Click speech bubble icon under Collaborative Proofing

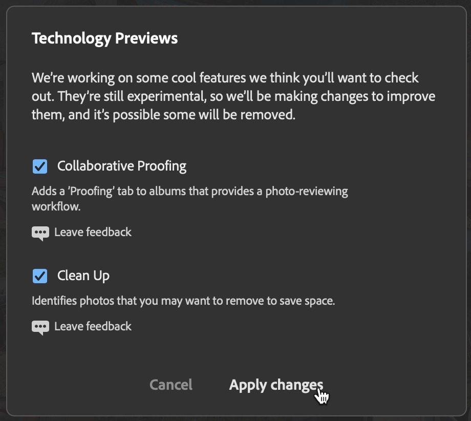(x=40, y=233)
